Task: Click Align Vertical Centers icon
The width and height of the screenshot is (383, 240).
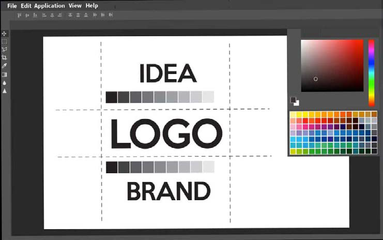Action: pos(27,15)
